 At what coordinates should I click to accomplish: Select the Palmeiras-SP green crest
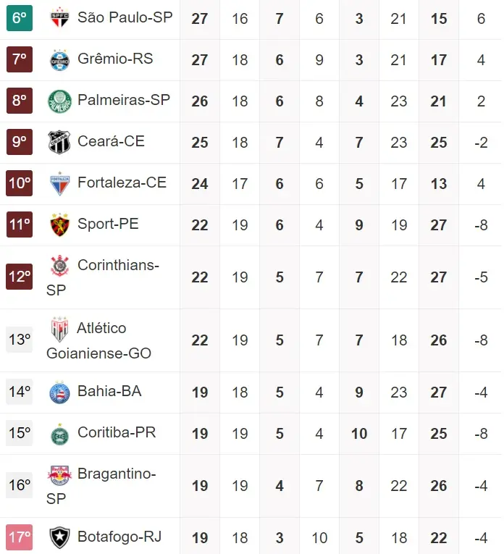coord(59,101)
